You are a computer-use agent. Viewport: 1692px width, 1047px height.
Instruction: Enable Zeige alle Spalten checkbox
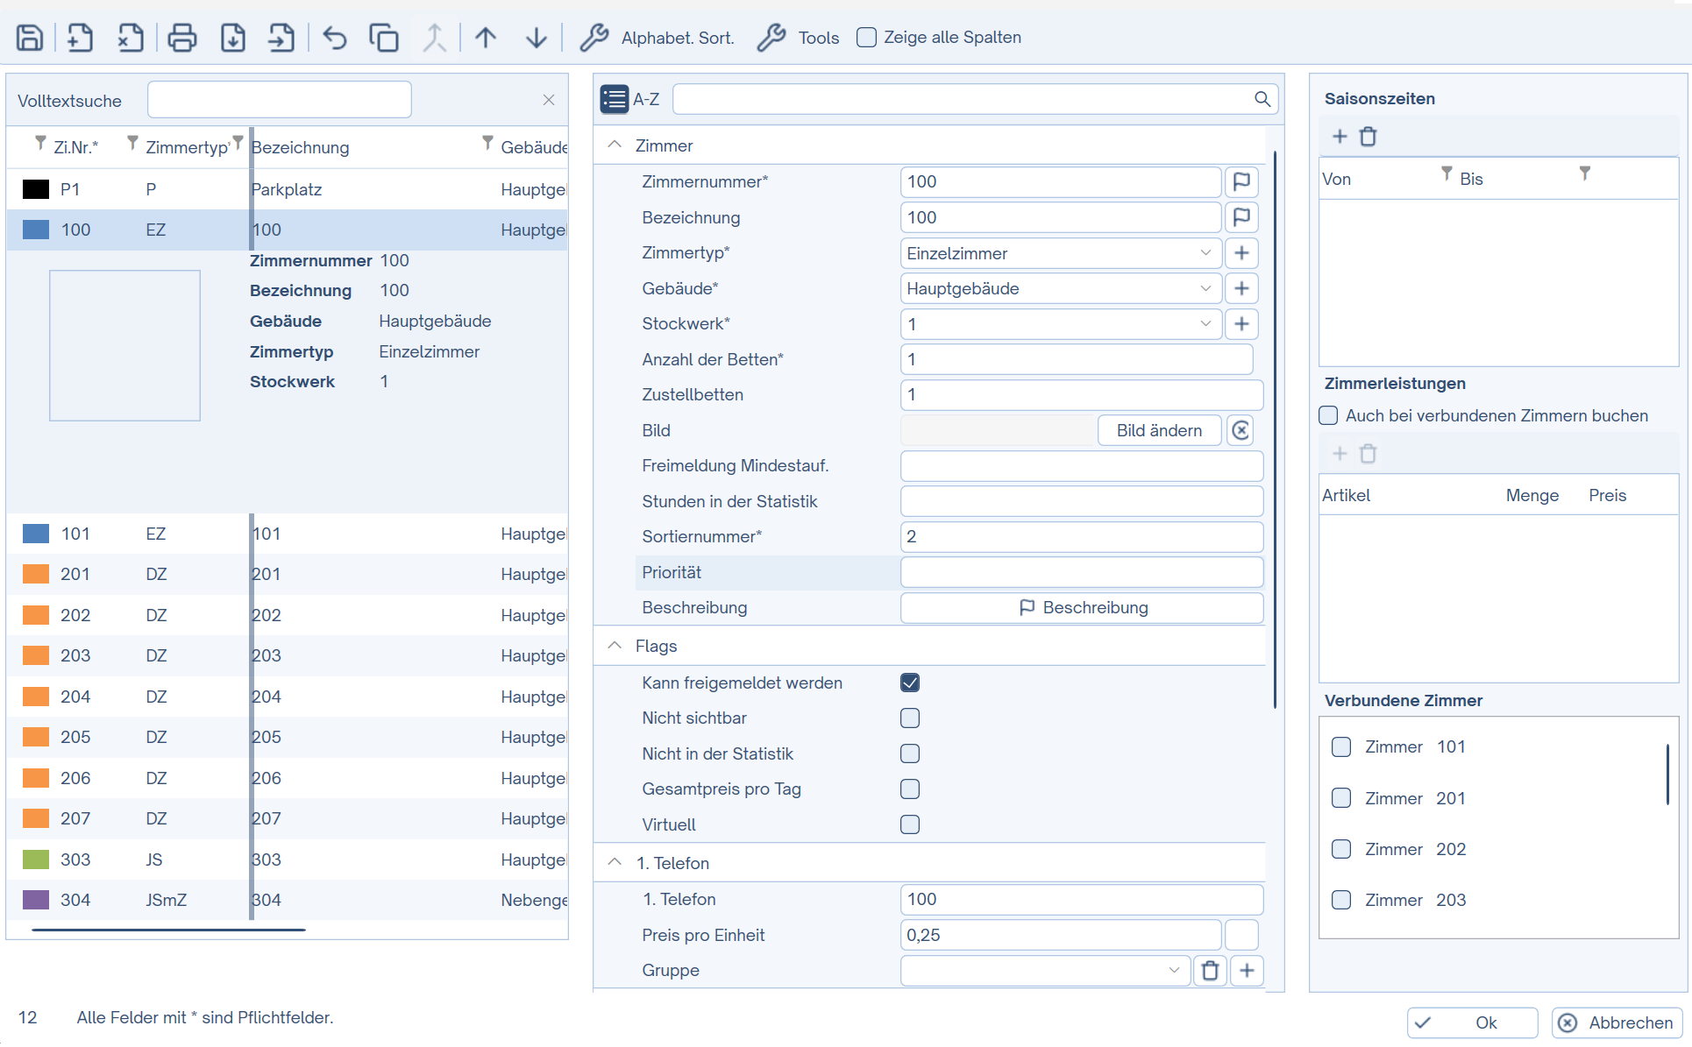coord(866,38)
